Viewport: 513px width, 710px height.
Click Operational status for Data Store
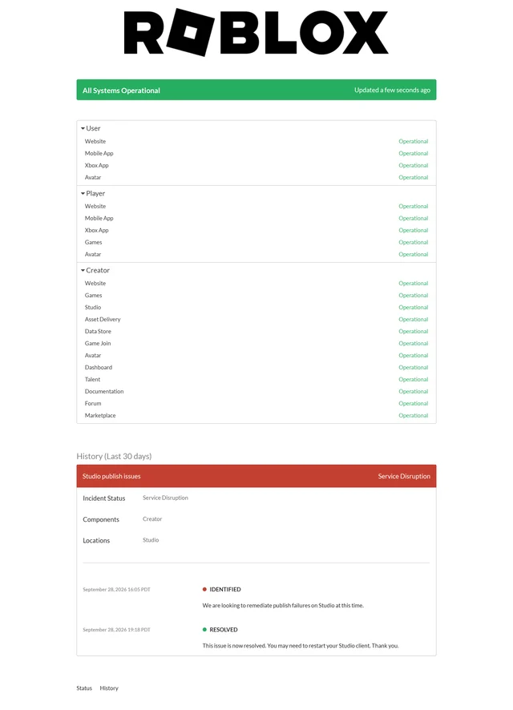[x=414, y=332]
